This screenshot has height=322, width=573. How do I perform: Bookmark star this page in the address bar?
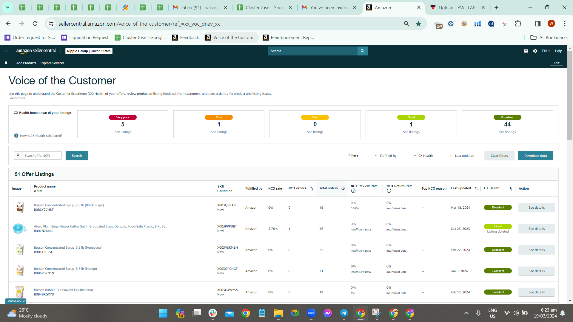pyautogui.click(x=418, y=24)
